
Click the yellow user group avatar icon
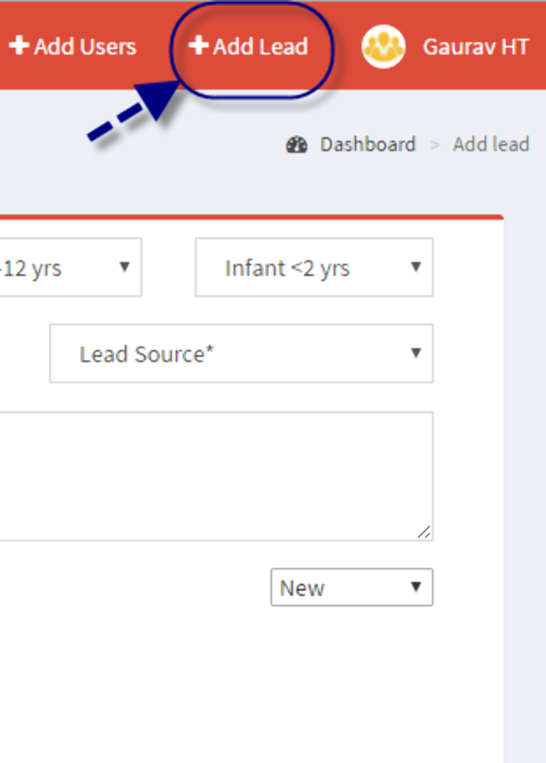click(383, 47)
